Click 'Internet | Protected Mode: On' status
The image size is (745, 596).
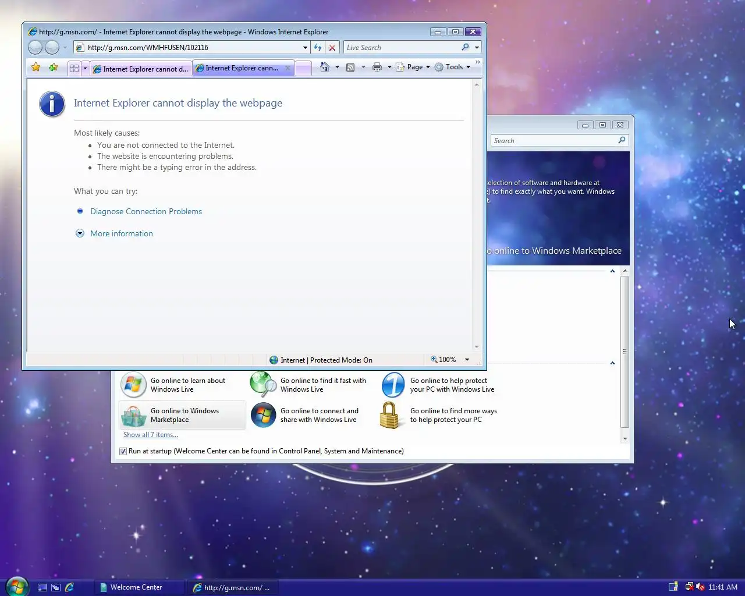(321, 360)
